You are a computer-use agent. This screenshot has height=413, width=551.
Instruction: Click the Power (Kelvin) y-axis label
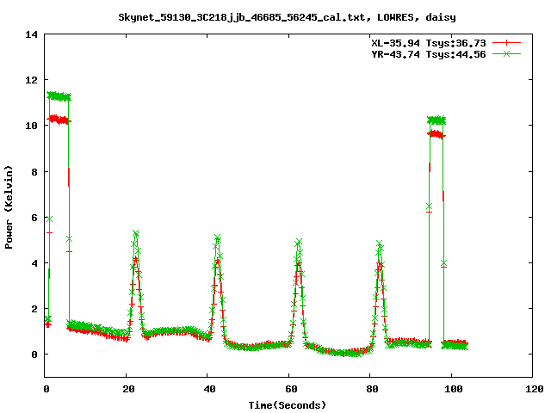[x=9, y=207]
